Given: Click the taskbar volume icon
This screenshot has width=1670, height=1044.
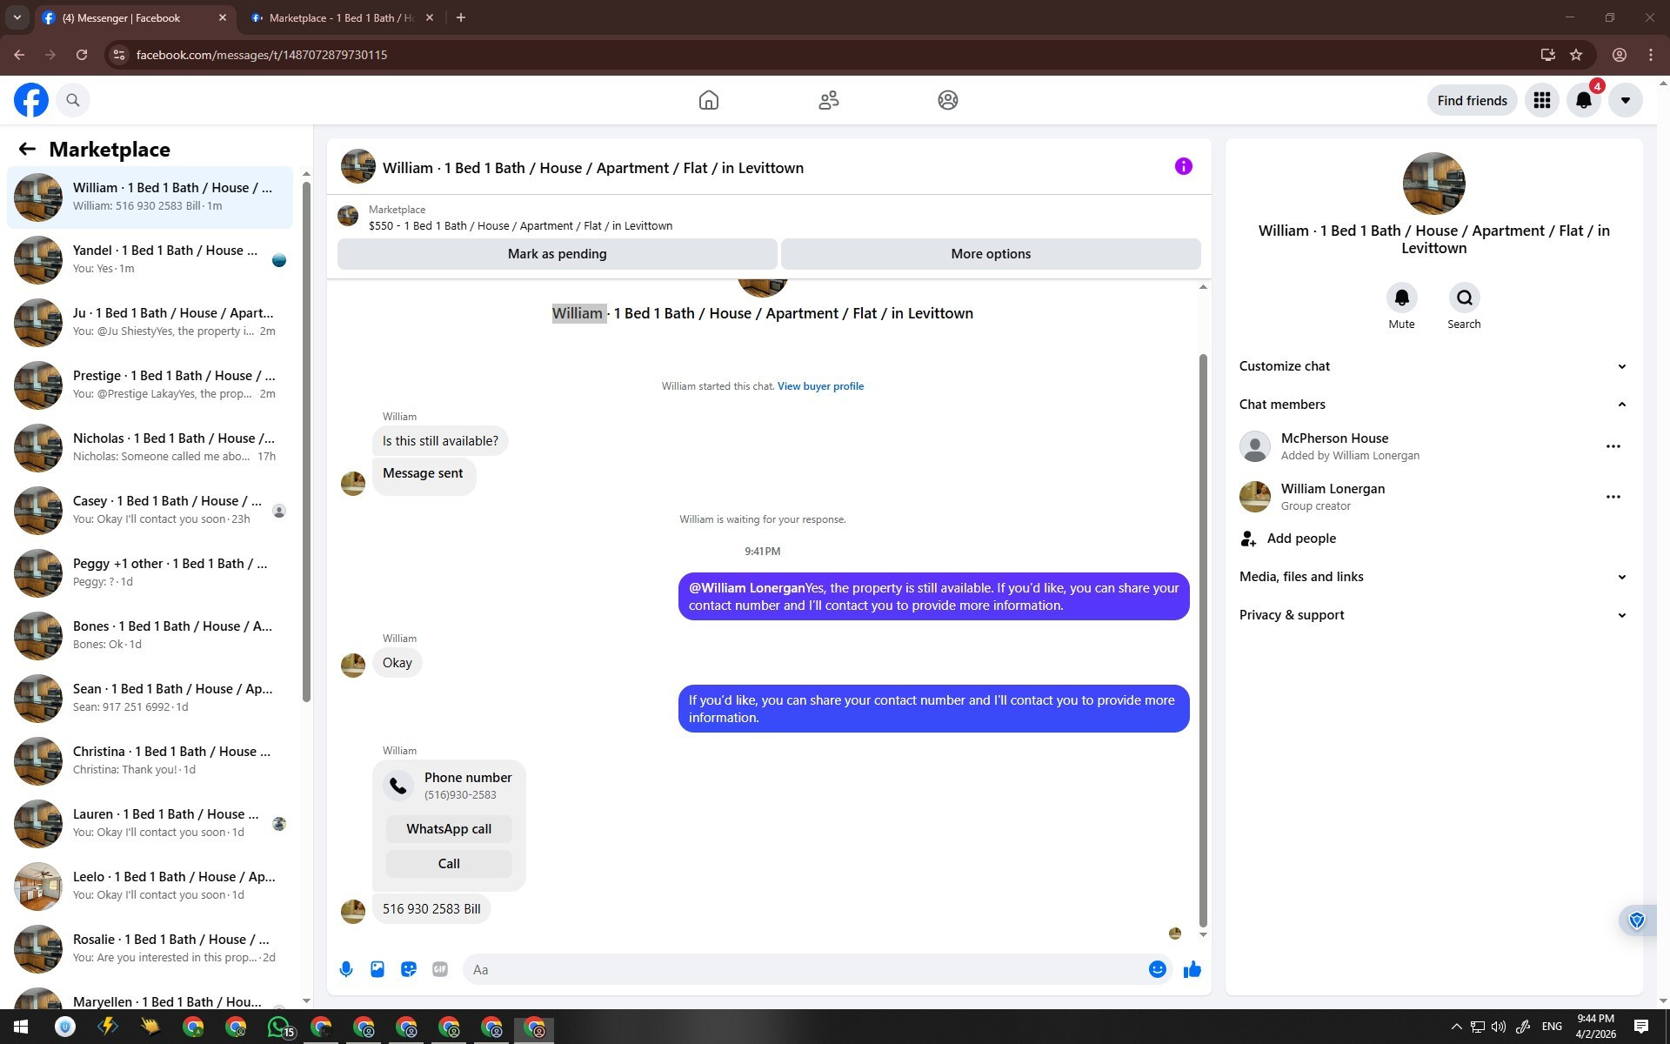Looking at the screenshot, I should tap(1499, 1027).
